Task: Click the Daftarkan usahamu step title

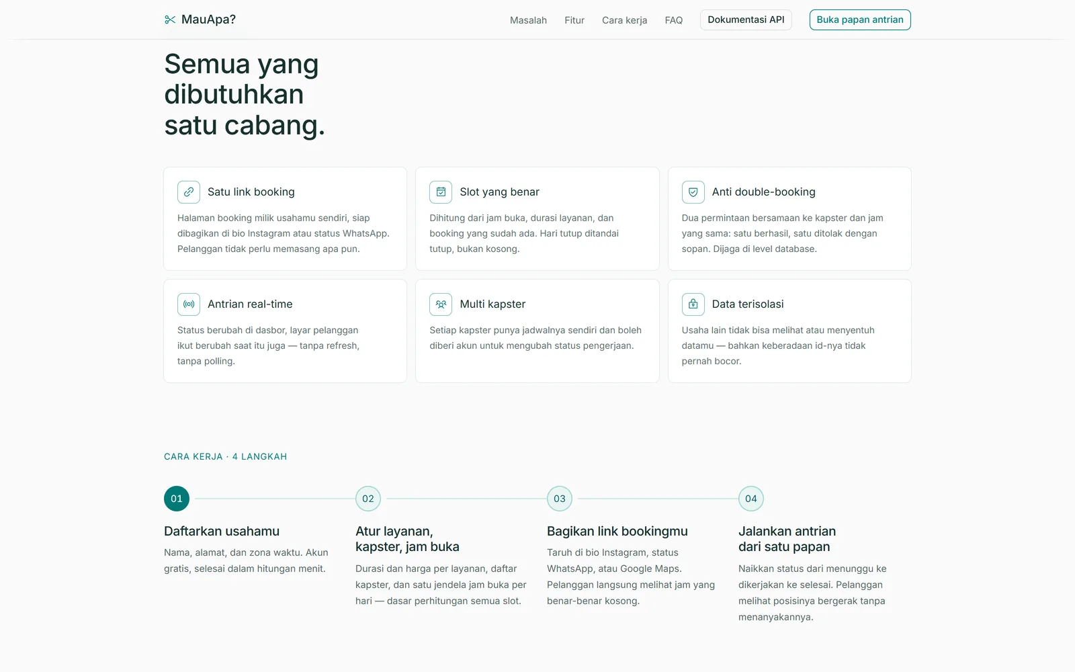Action: (x=222, y=531)
